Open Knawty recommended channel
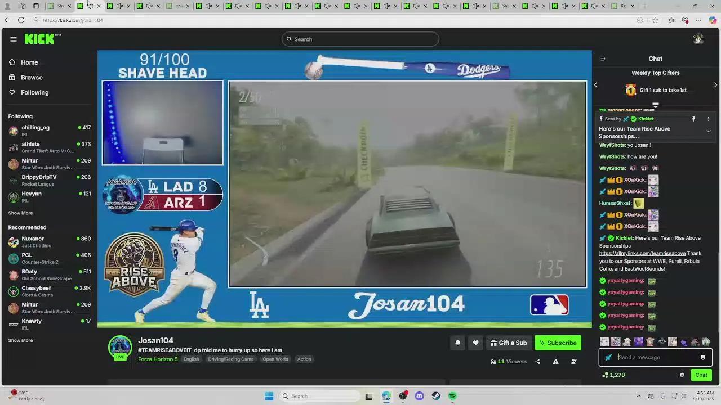Screen dimensions: 721x405 tap(50, 324)
